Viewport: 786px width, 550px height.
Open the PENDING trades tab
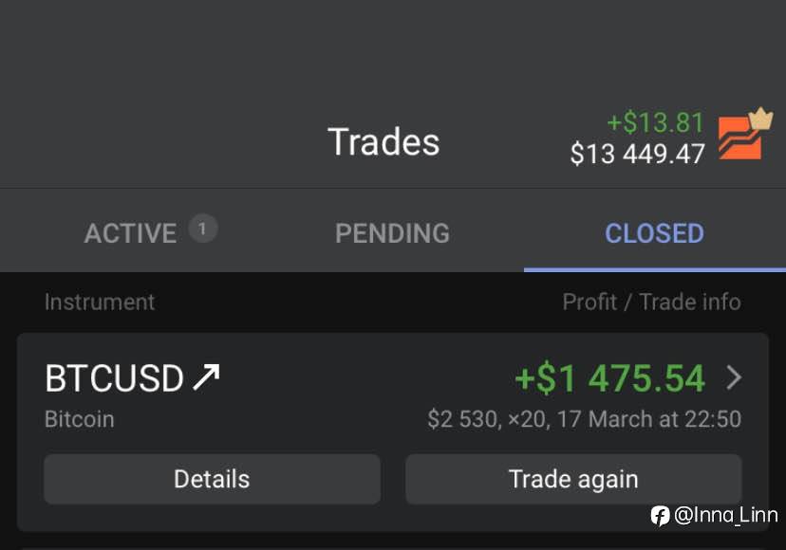tap(392, 233)
